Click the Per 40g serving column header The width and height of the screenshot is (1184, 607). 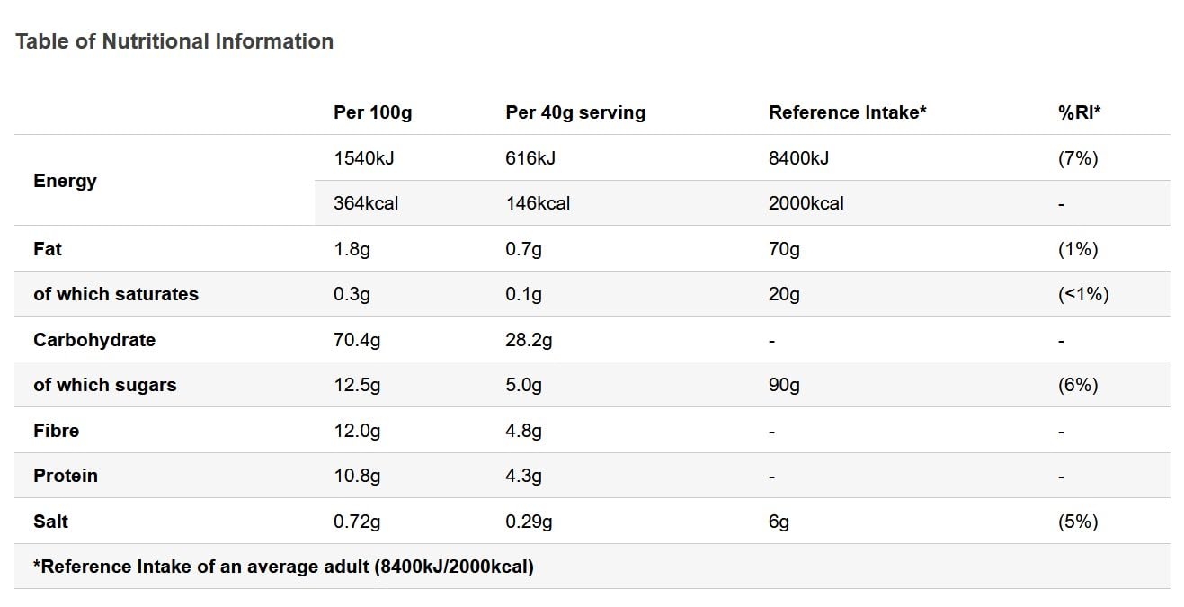575,112
